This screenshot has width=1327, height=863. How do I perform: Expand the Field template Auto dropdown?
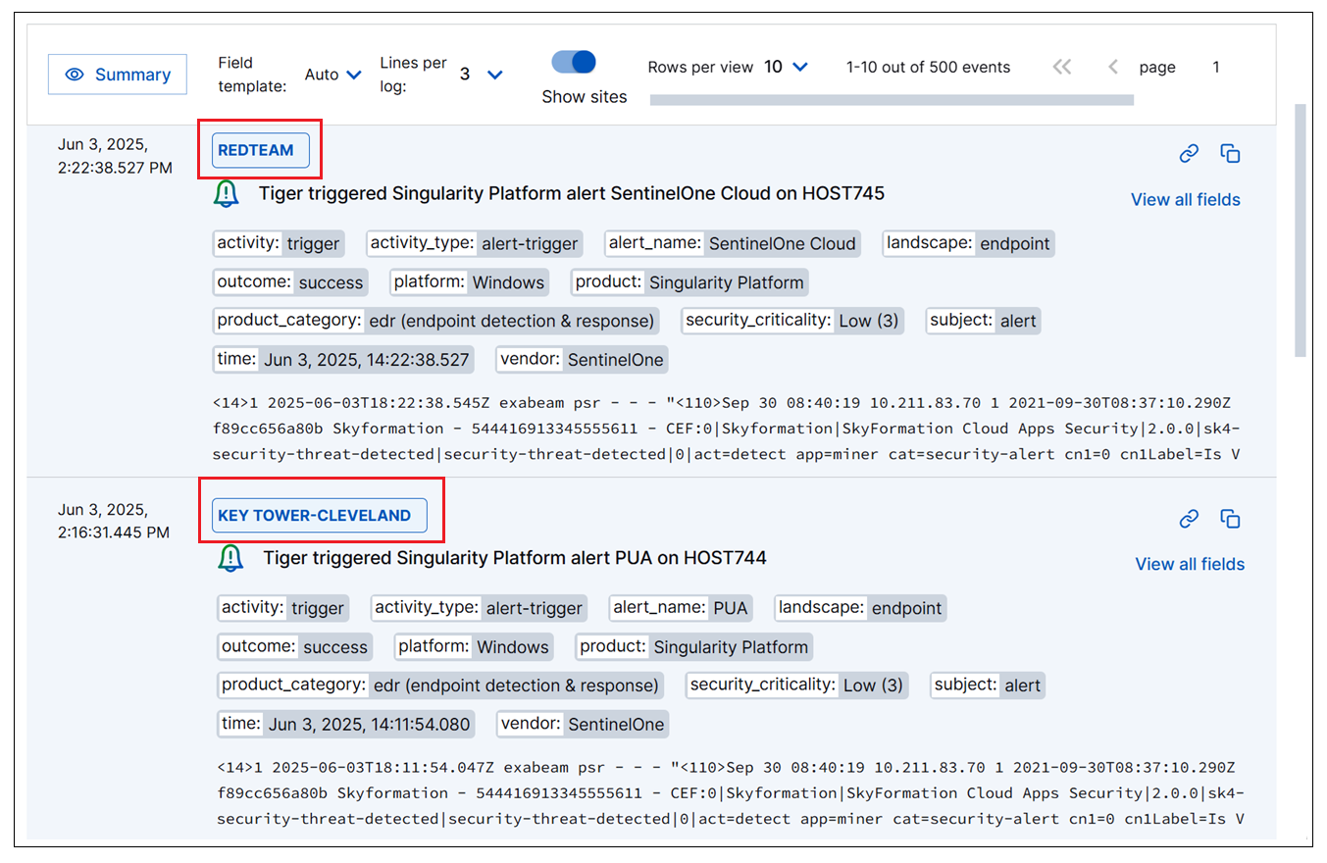coord(333,75)
